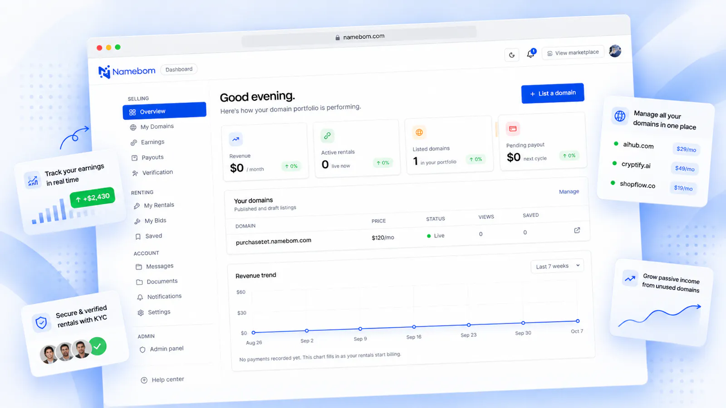Click the My Bids sidebar icon

[137, 221]
